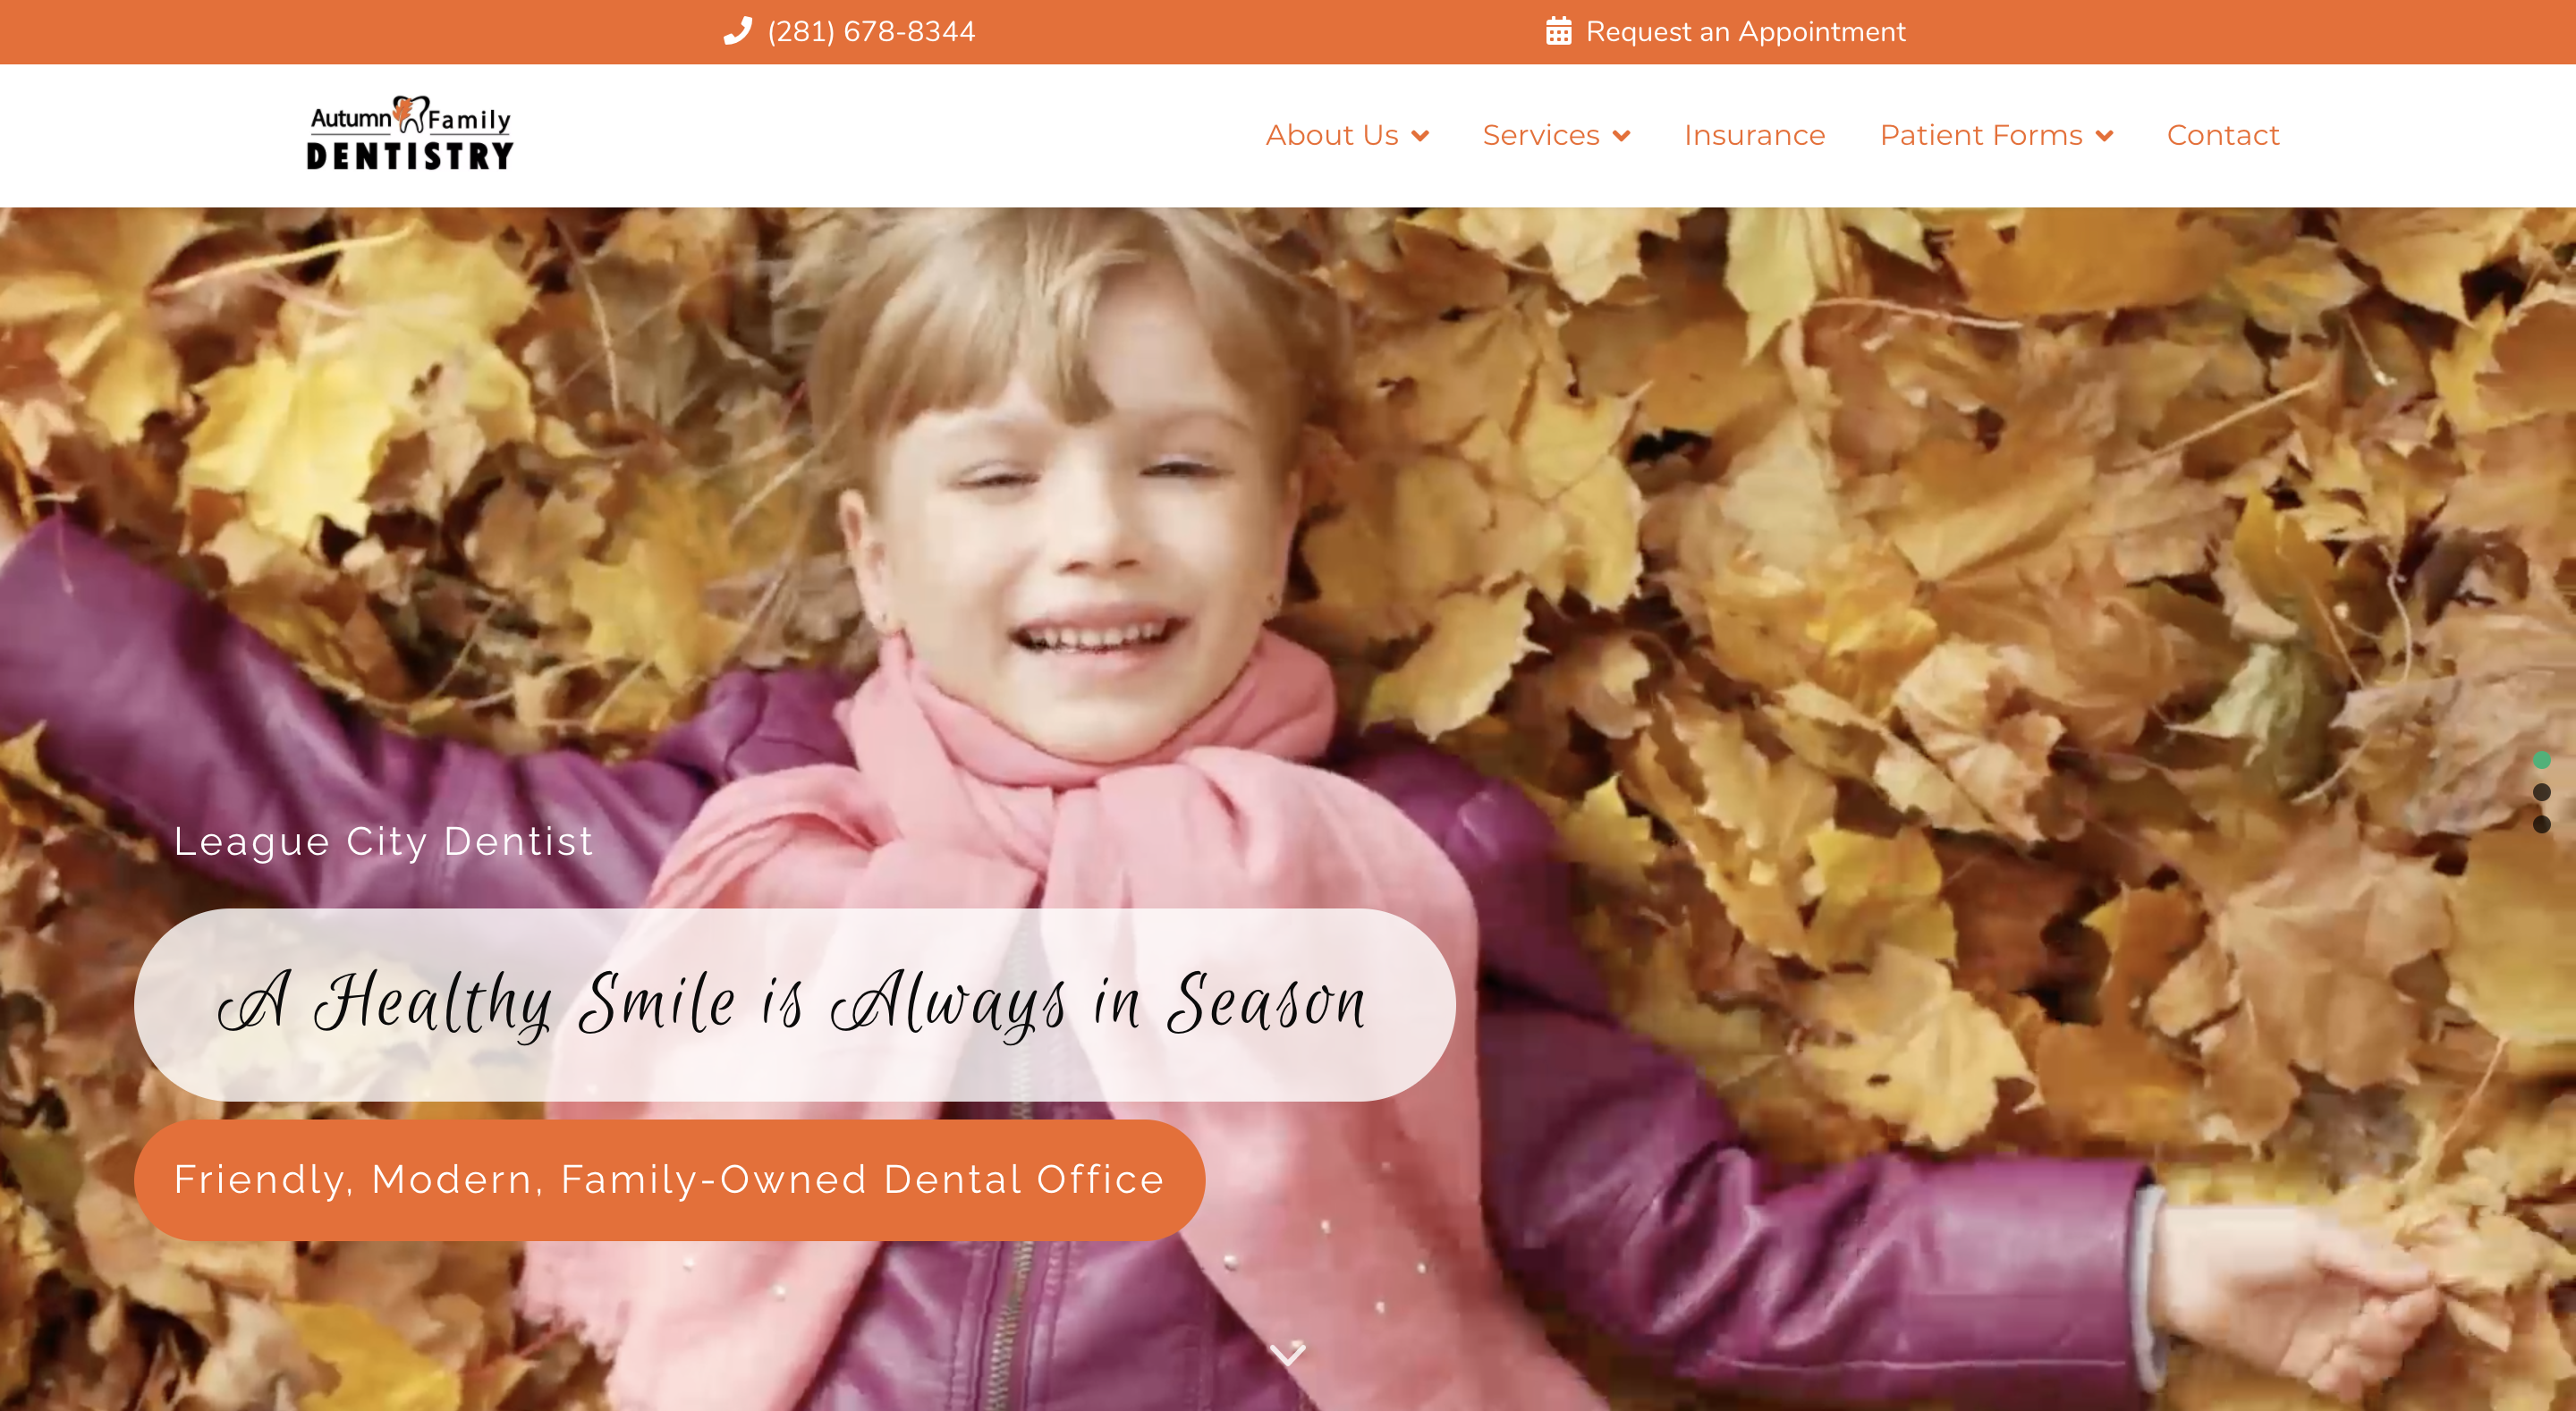Click the League City Dentist heading
Image resolution: width=2576 pixels, height=1411 pixels.
tap(384, 841)
